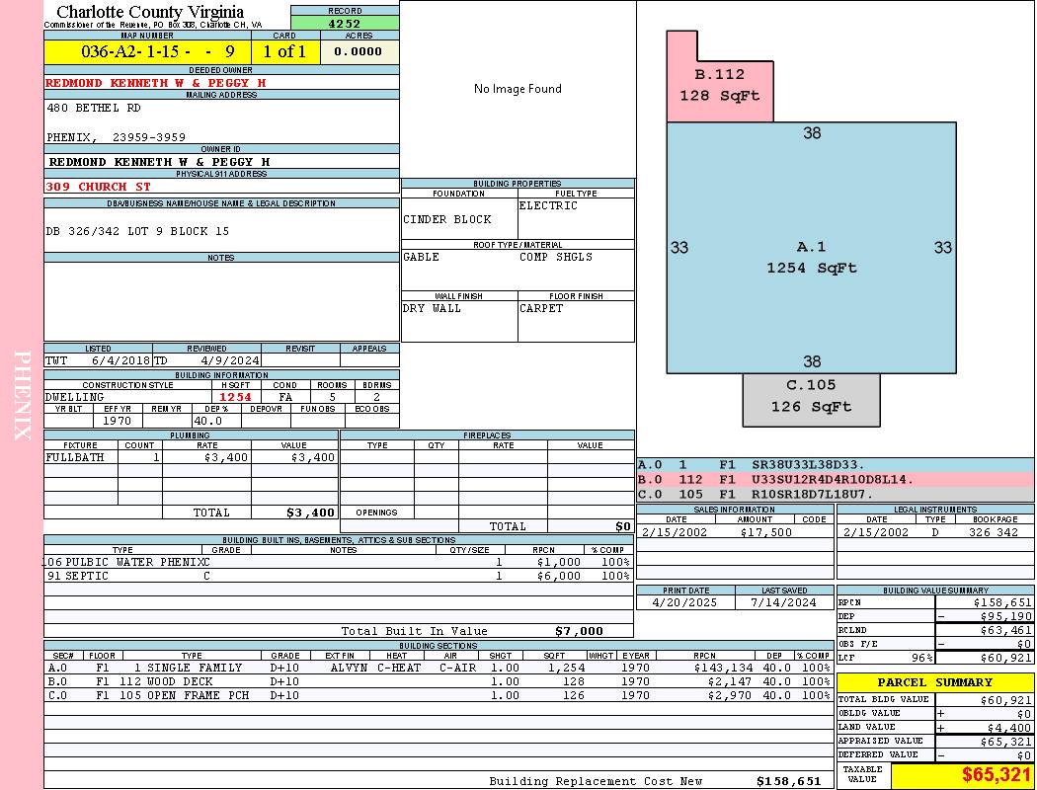Click physical address 309 CHURCH ST
Screen dimensions: 1037x790
(99, 186)
